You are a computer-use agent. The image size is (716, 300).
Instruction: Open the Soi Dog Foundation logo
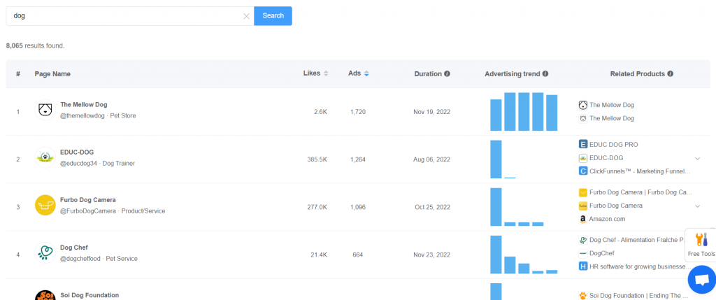[x=45, y=294]
